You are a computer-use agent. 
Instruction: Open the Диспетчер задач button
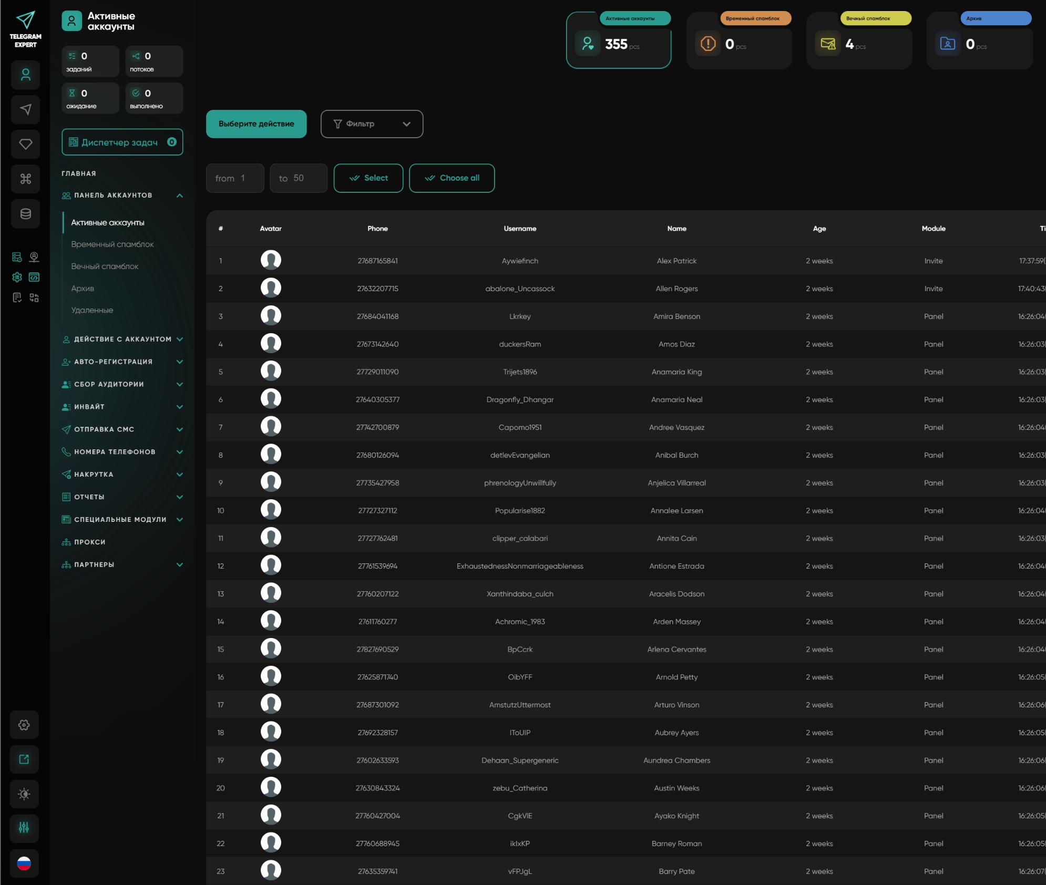click(122, 142)
